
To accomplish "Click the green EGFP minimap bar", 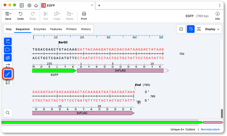I will (x=102, y=122).
